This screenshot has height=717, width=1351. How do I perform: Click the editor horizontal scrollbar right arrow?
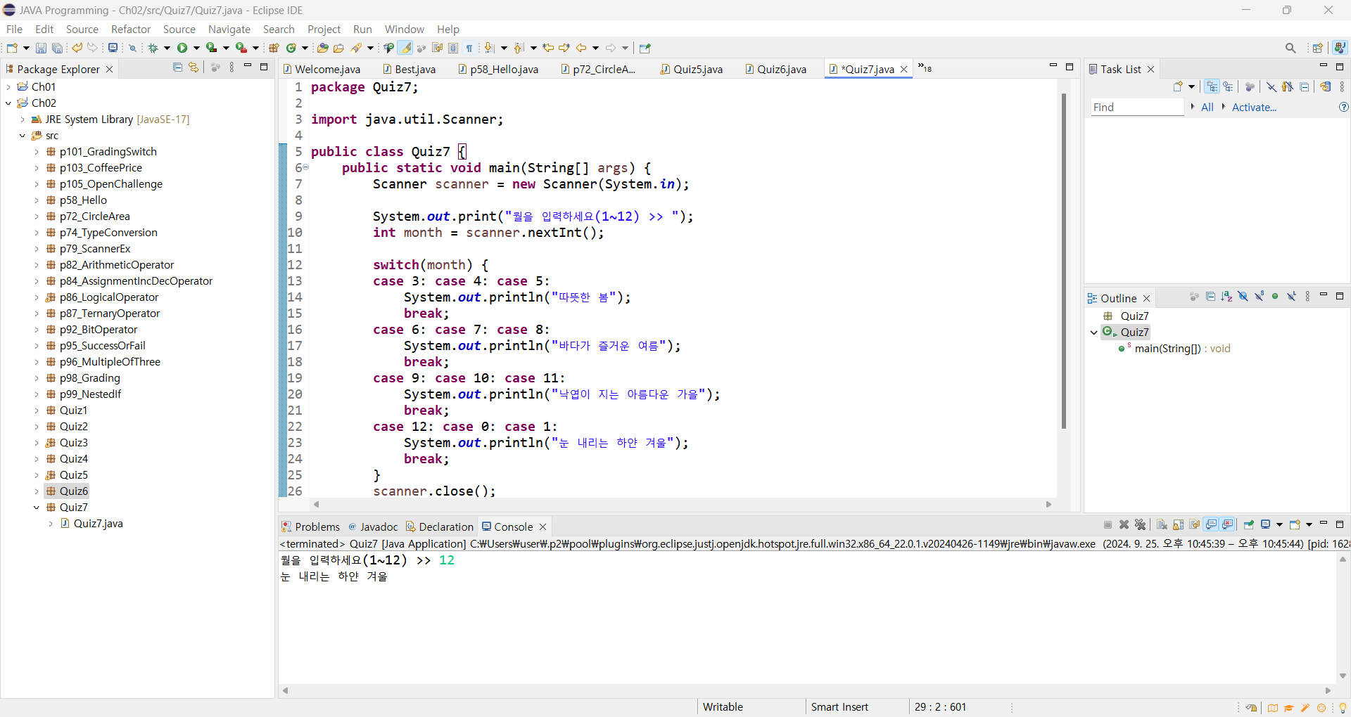(x=1048, y=505)
